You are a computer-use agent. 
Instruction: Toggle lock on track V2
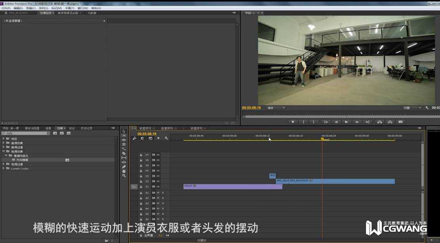pyautogui.click(x=141, y=181)
